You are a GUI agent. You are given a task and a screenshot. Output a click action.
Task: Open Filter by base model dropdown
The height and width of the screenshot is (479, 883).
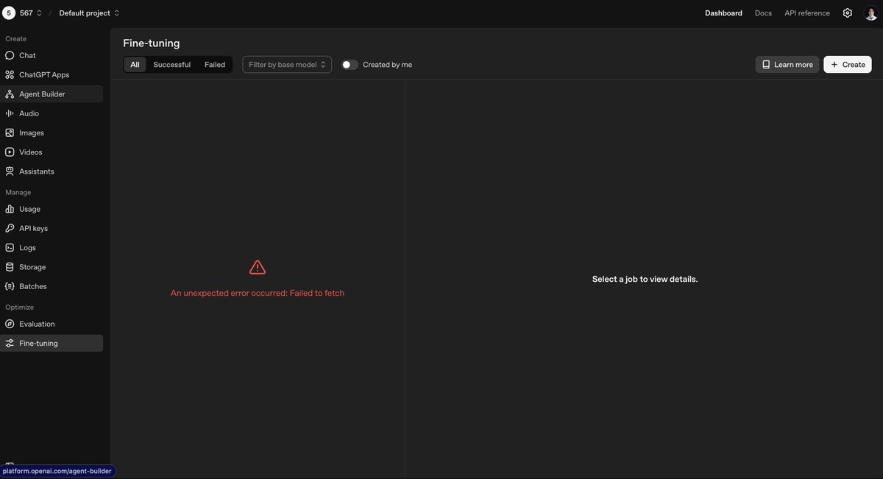[287, 65]
